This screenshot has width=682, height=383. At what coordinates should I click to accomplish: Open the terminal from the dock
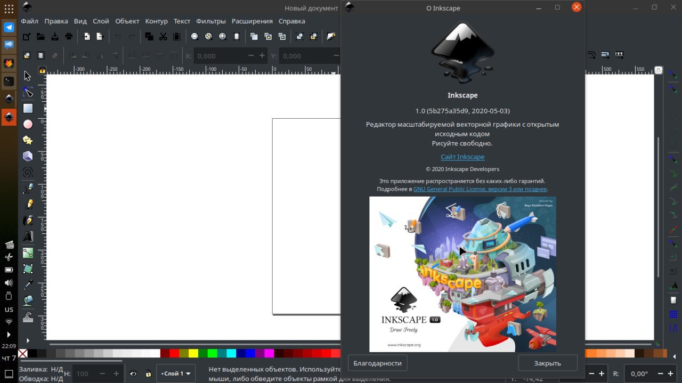[9, 81]
